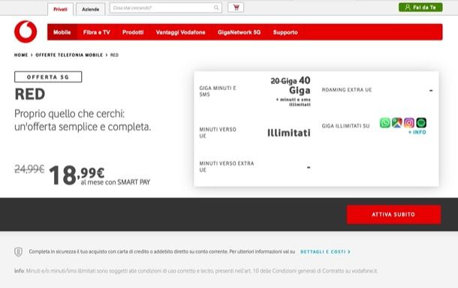The height and width of the screenshot is (288, 458).
Task: Open the Dettagli e Costi link
Action: coord(325,251)
